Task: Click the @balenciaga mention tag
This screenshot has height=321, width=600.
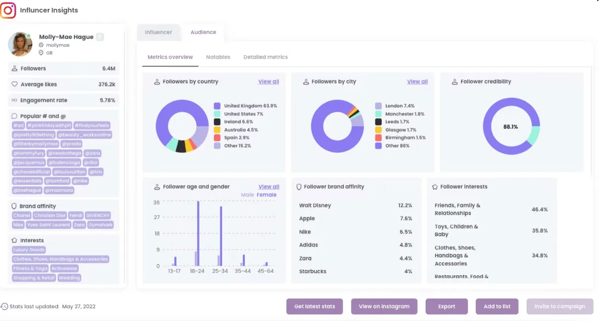Action: point(64,162)
